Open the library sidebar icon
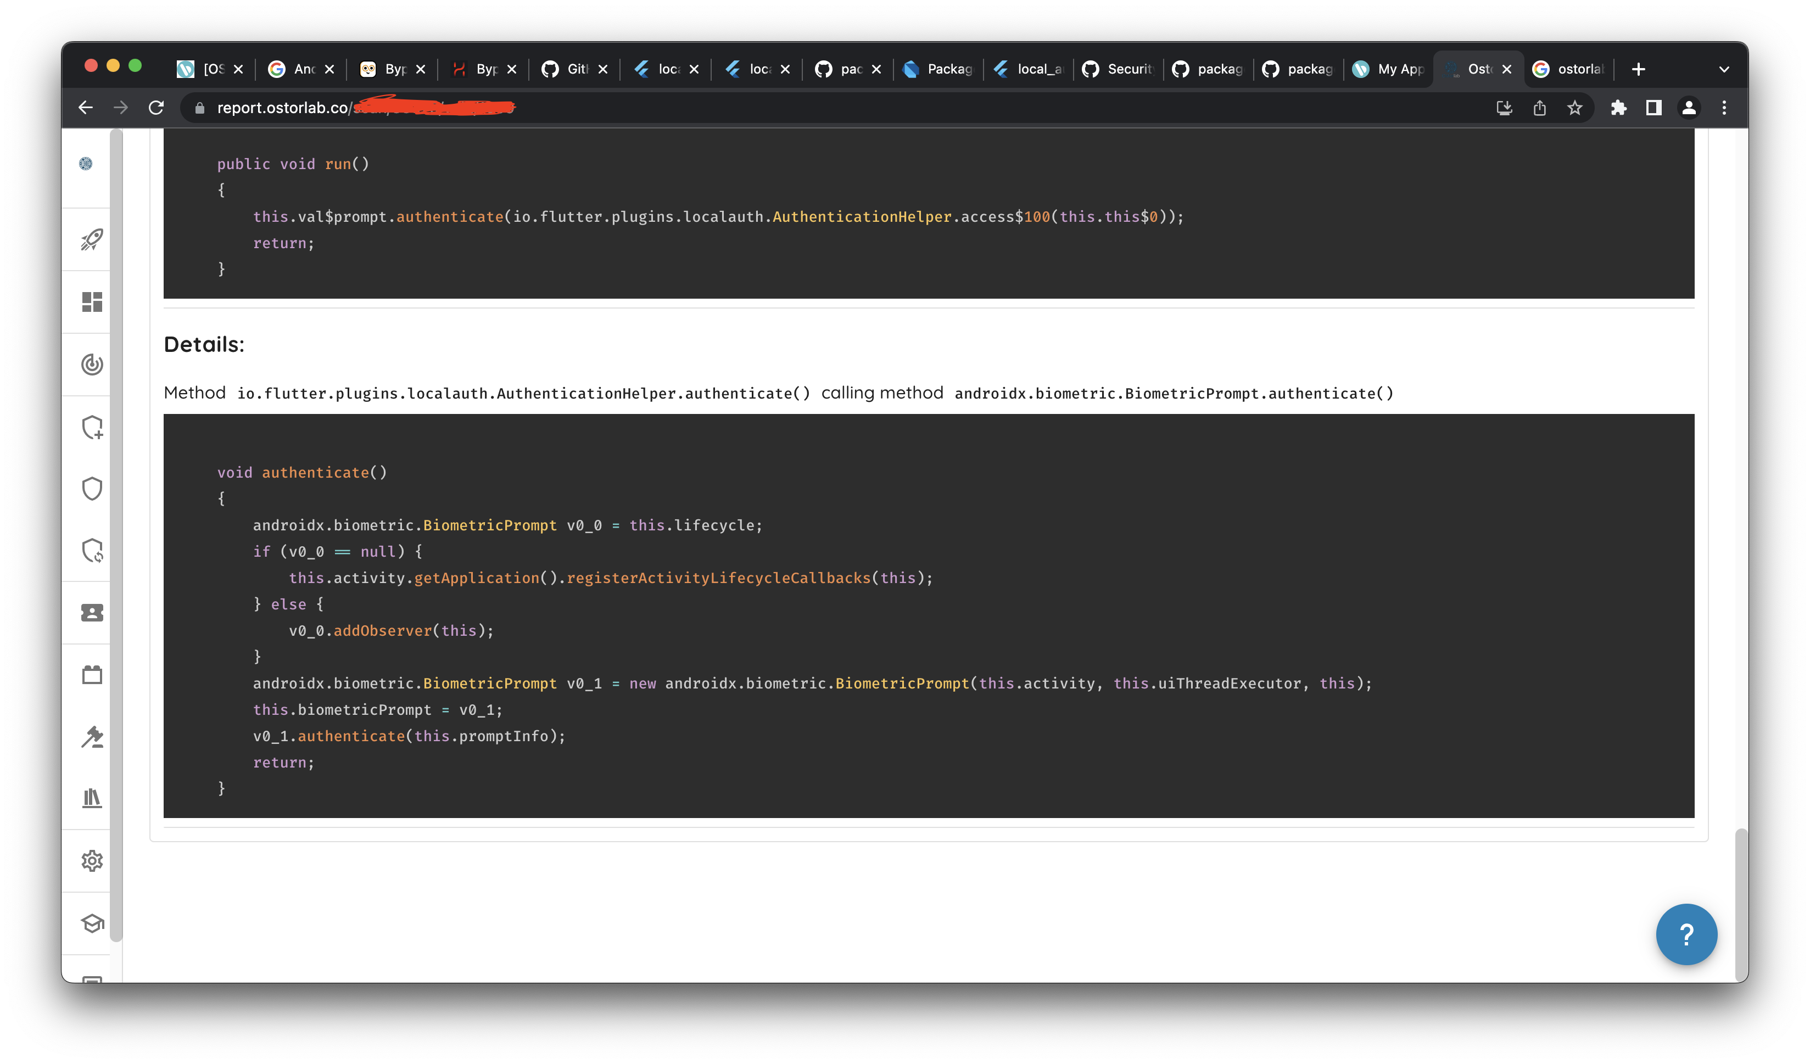Screen dimensions: 1810x1064 pyautogui.click(x=92, y=798)
